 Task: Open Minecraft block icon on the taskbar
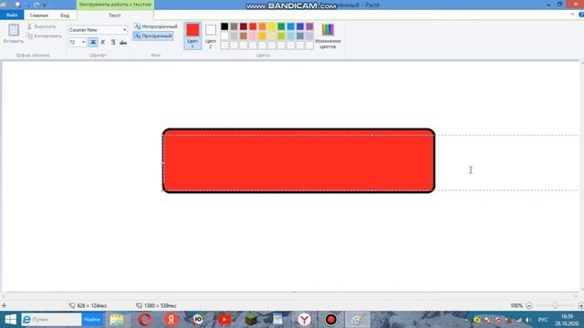(251, 320)
